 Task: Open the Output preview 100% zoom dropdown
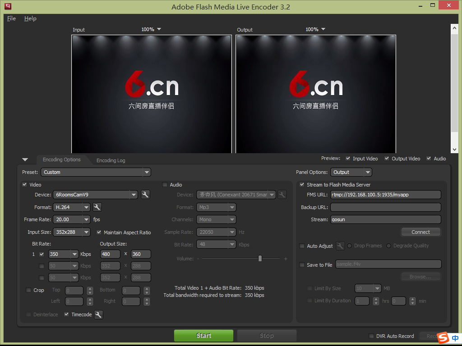coord(315,29)
